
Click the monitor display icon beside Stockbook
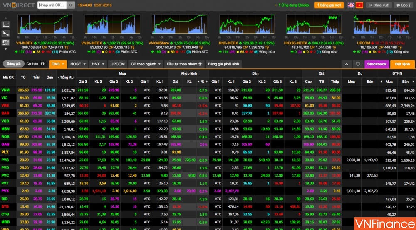pyautogui.click(x=357, y=64)
